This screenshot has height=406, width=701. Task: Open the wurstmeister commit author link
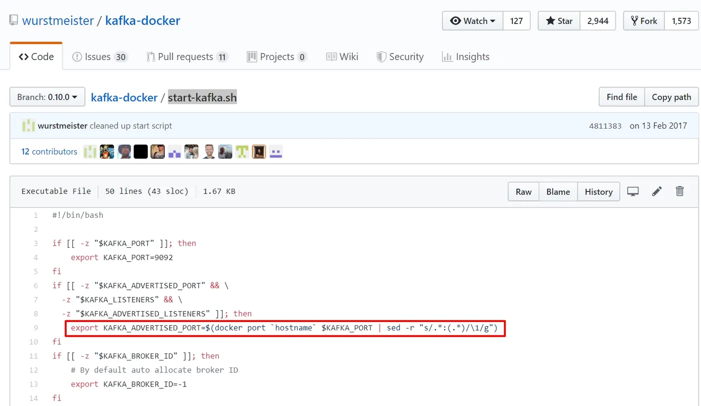[x=63, y=126]
